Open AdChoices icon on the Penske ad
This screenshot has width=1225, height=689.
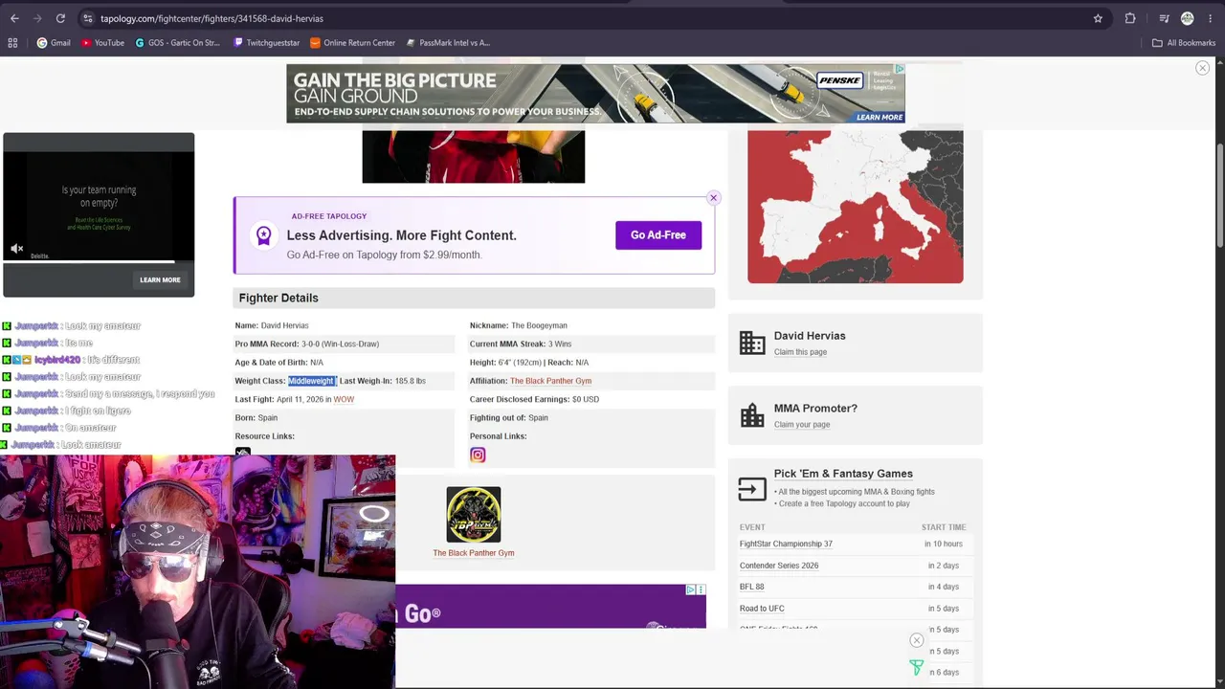point(900,69)
